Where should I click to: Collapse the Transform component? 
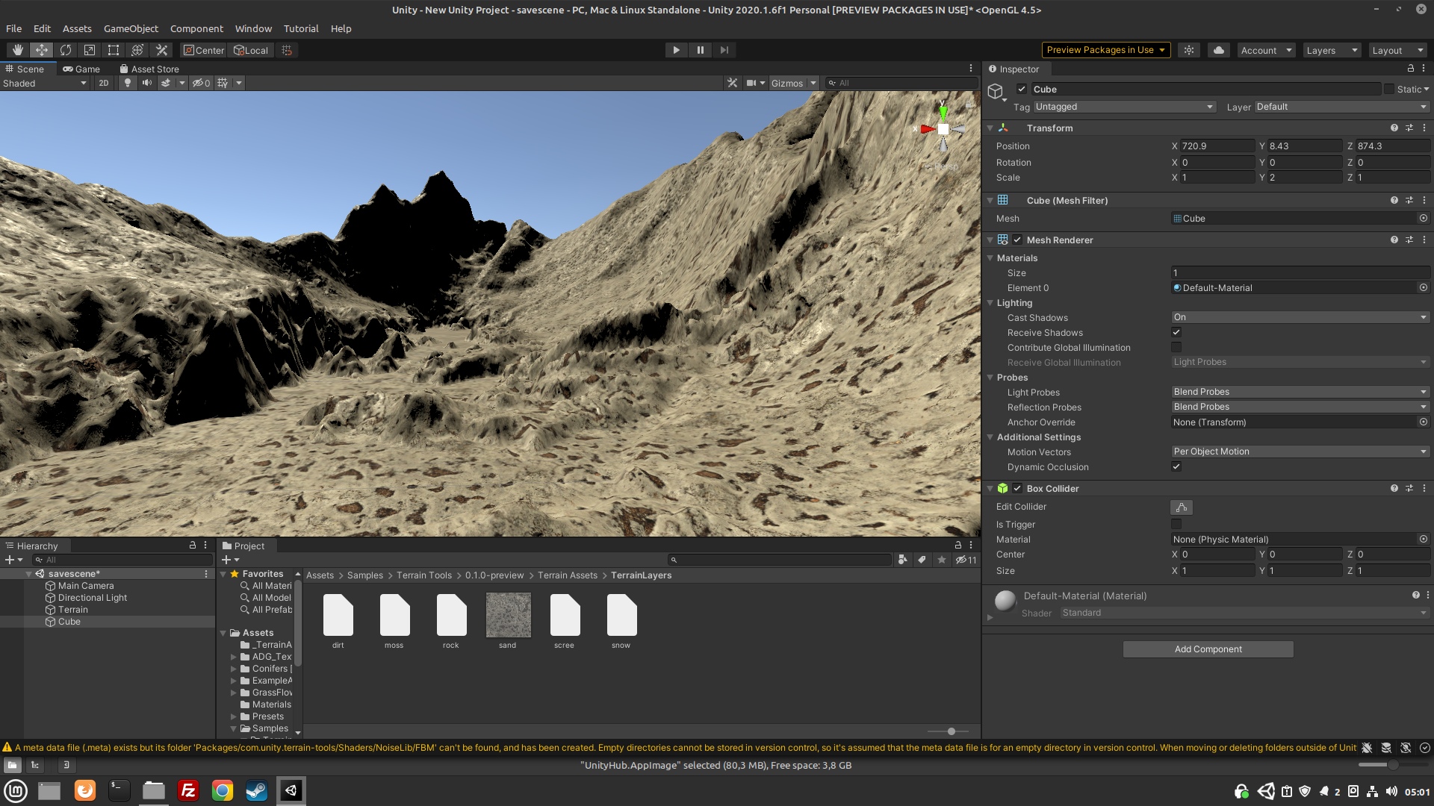[990, 128]
